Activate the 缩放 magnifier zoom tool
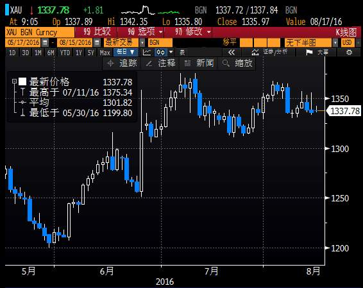Viewport: 363px width, 288px height. [237, 63]
